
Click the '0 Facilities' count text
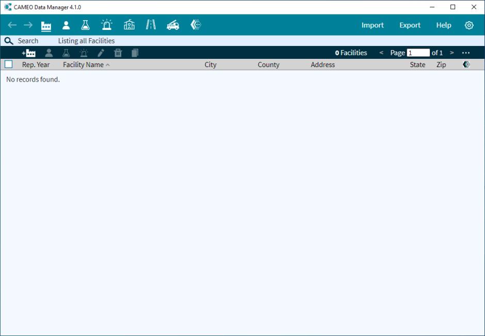tap(351, 53)
